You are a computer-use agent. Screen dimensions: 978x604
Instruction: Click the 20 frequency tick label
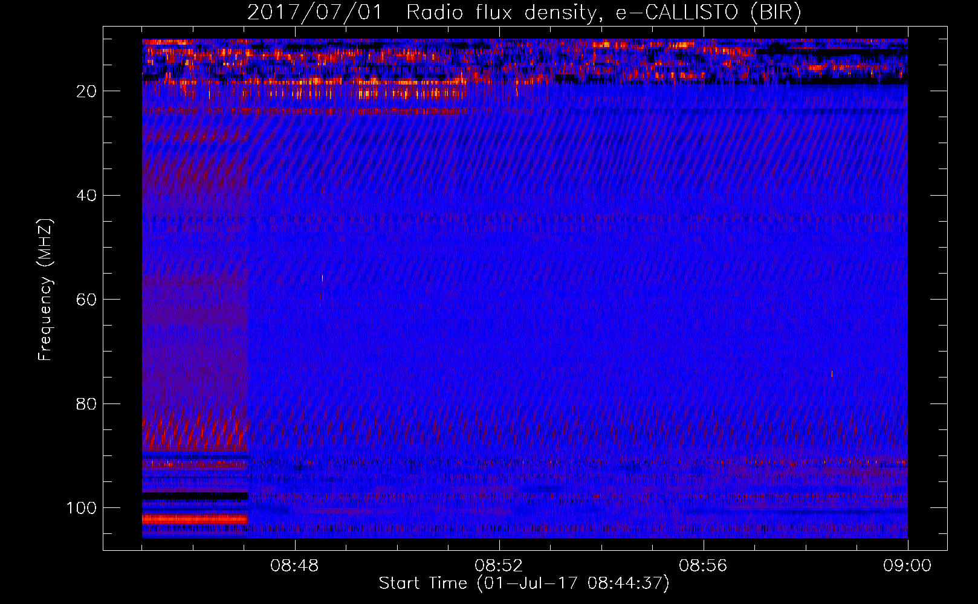point(86,91)
